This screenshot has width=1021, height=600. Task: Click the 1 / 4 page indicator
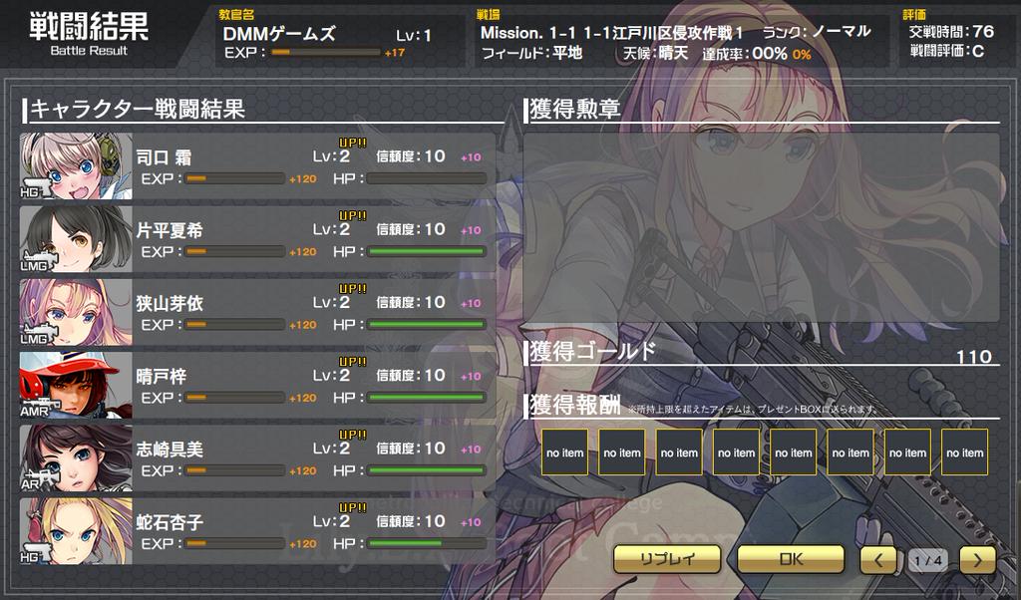(x=928, y=560)
